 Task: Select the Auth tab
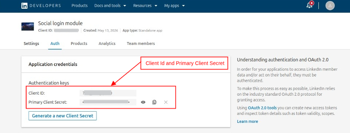[55, 43]
